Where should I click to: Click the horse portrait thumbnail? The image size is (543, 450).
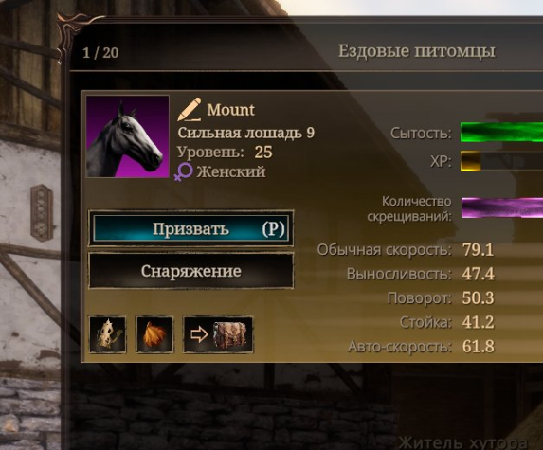click(127, 136)
